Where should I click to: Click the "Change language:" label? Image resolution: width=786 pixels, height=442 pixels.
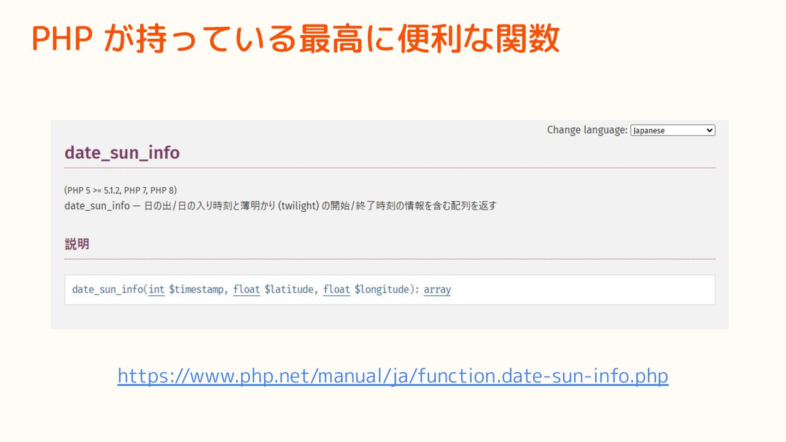point(587,130)
